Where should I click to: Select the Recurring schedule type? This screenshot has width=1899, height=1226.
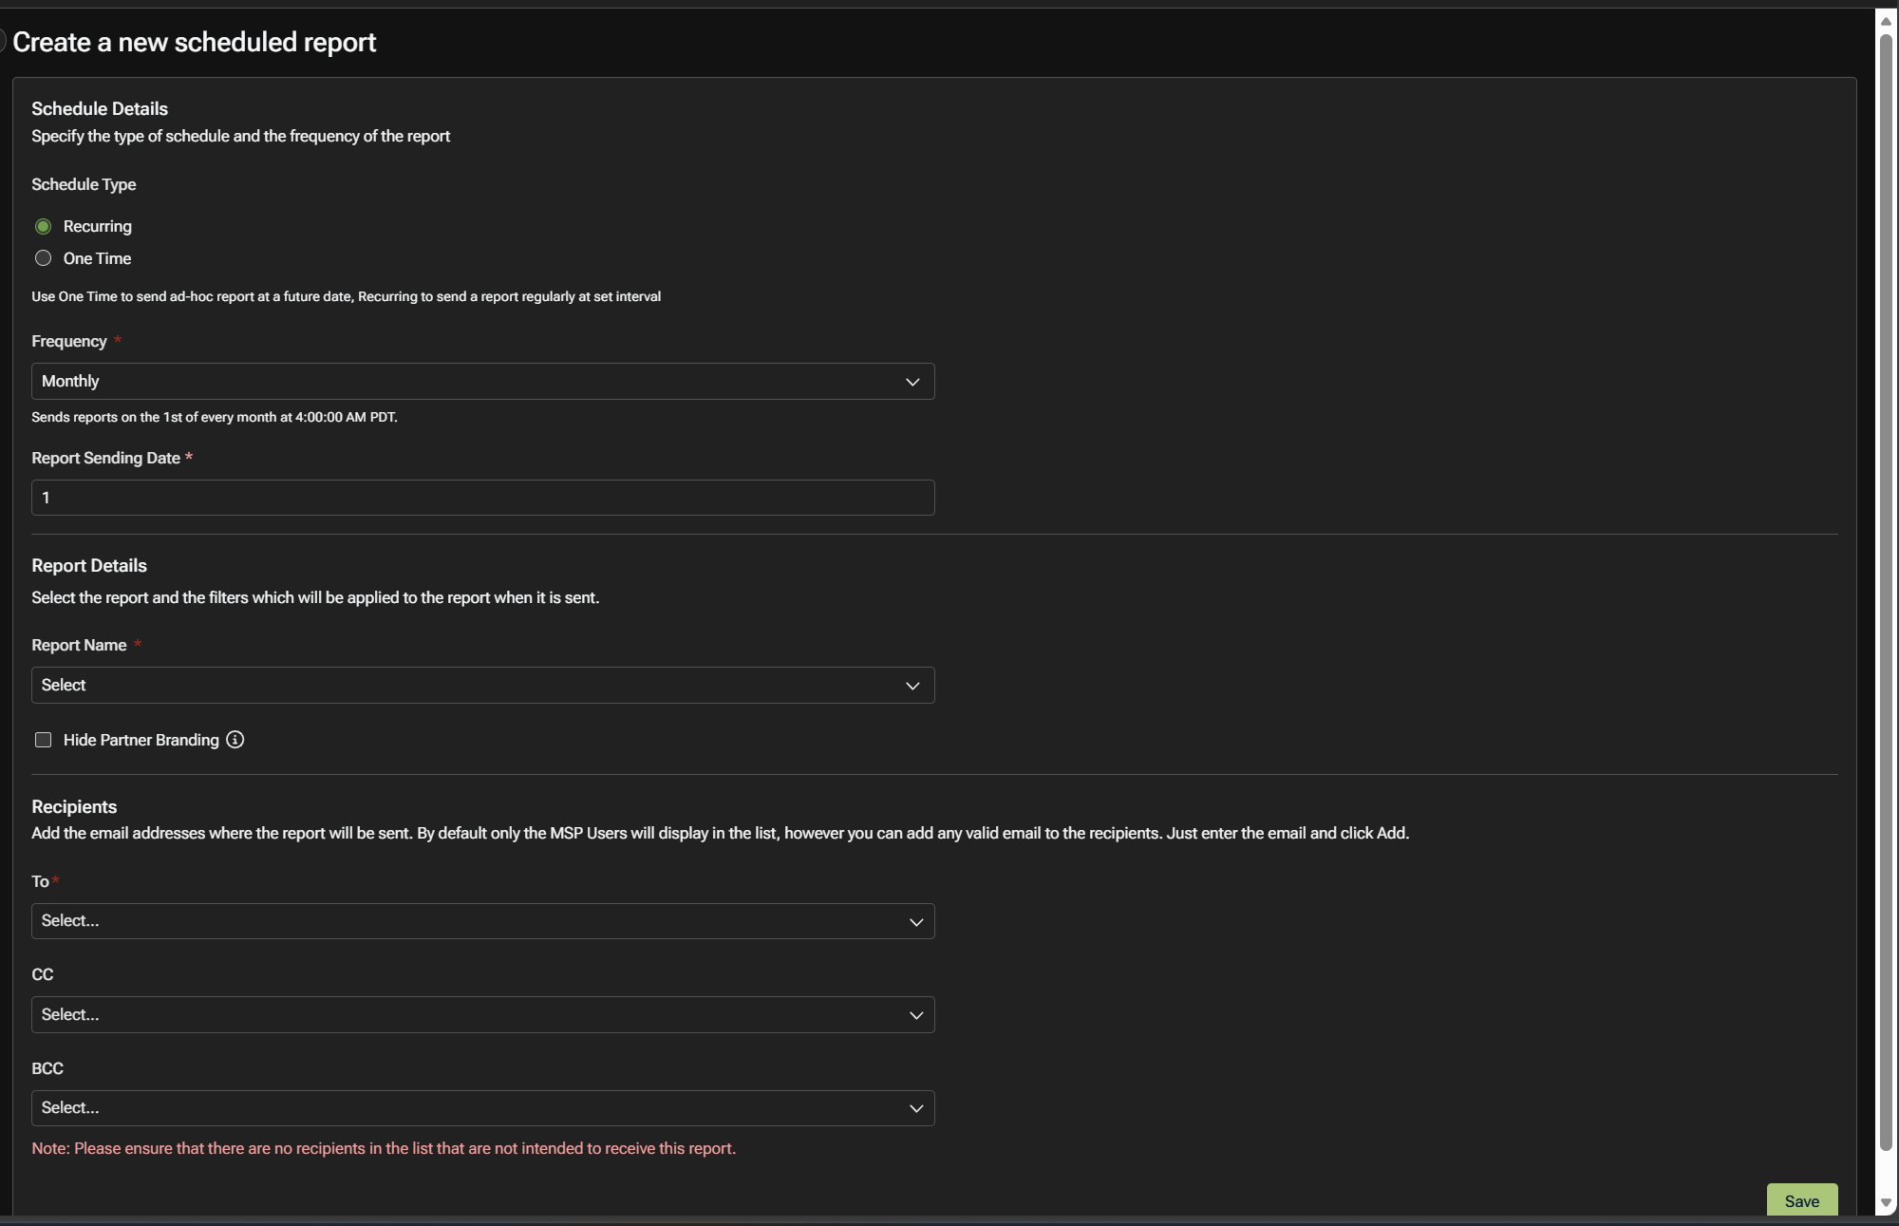pyautogui.click(x=44, y=226)
